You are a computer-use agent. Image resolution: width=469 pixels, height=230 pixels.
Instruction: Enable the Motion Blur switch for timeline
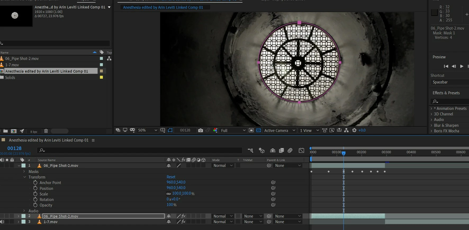tap(290, 151)
